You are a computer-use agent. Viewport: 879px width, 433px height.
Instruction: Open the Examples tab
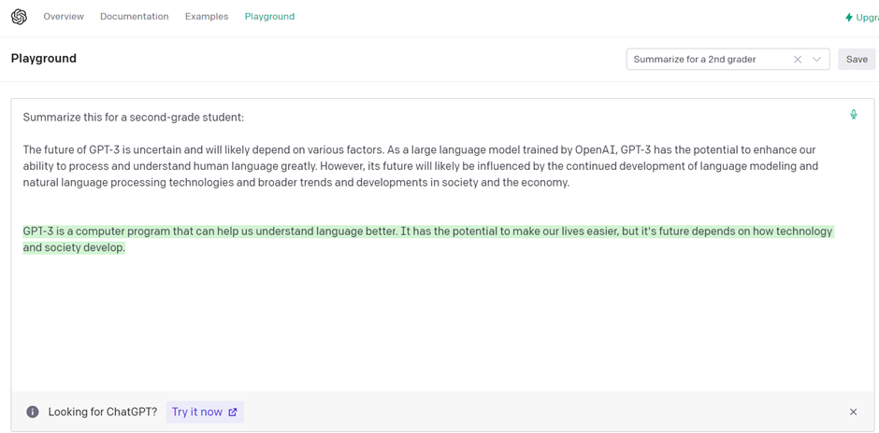pos(207,17)
